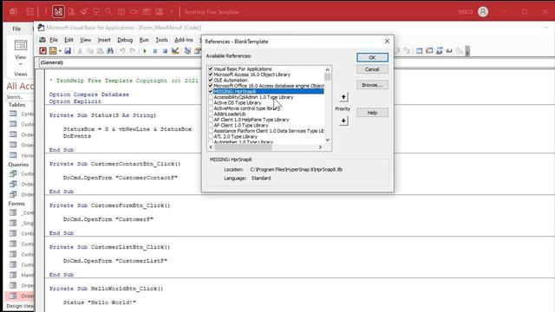Save the project with the floppy icon

coord(68,51)
